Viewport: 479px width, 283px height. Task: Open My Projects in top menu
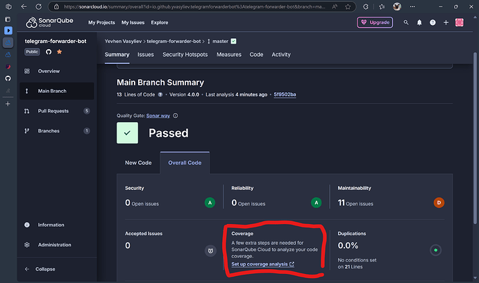click(x=102, y=23)
